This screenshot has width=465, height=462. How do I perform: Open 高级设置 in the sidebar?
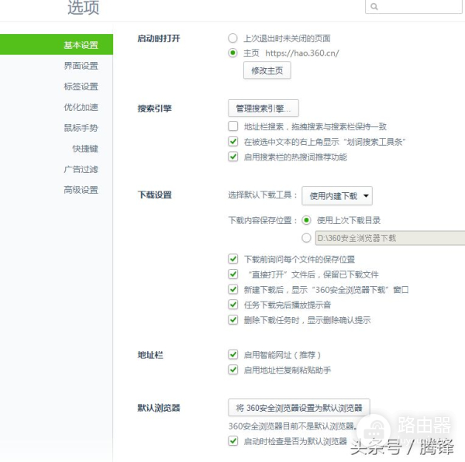(x=81, y=190)
